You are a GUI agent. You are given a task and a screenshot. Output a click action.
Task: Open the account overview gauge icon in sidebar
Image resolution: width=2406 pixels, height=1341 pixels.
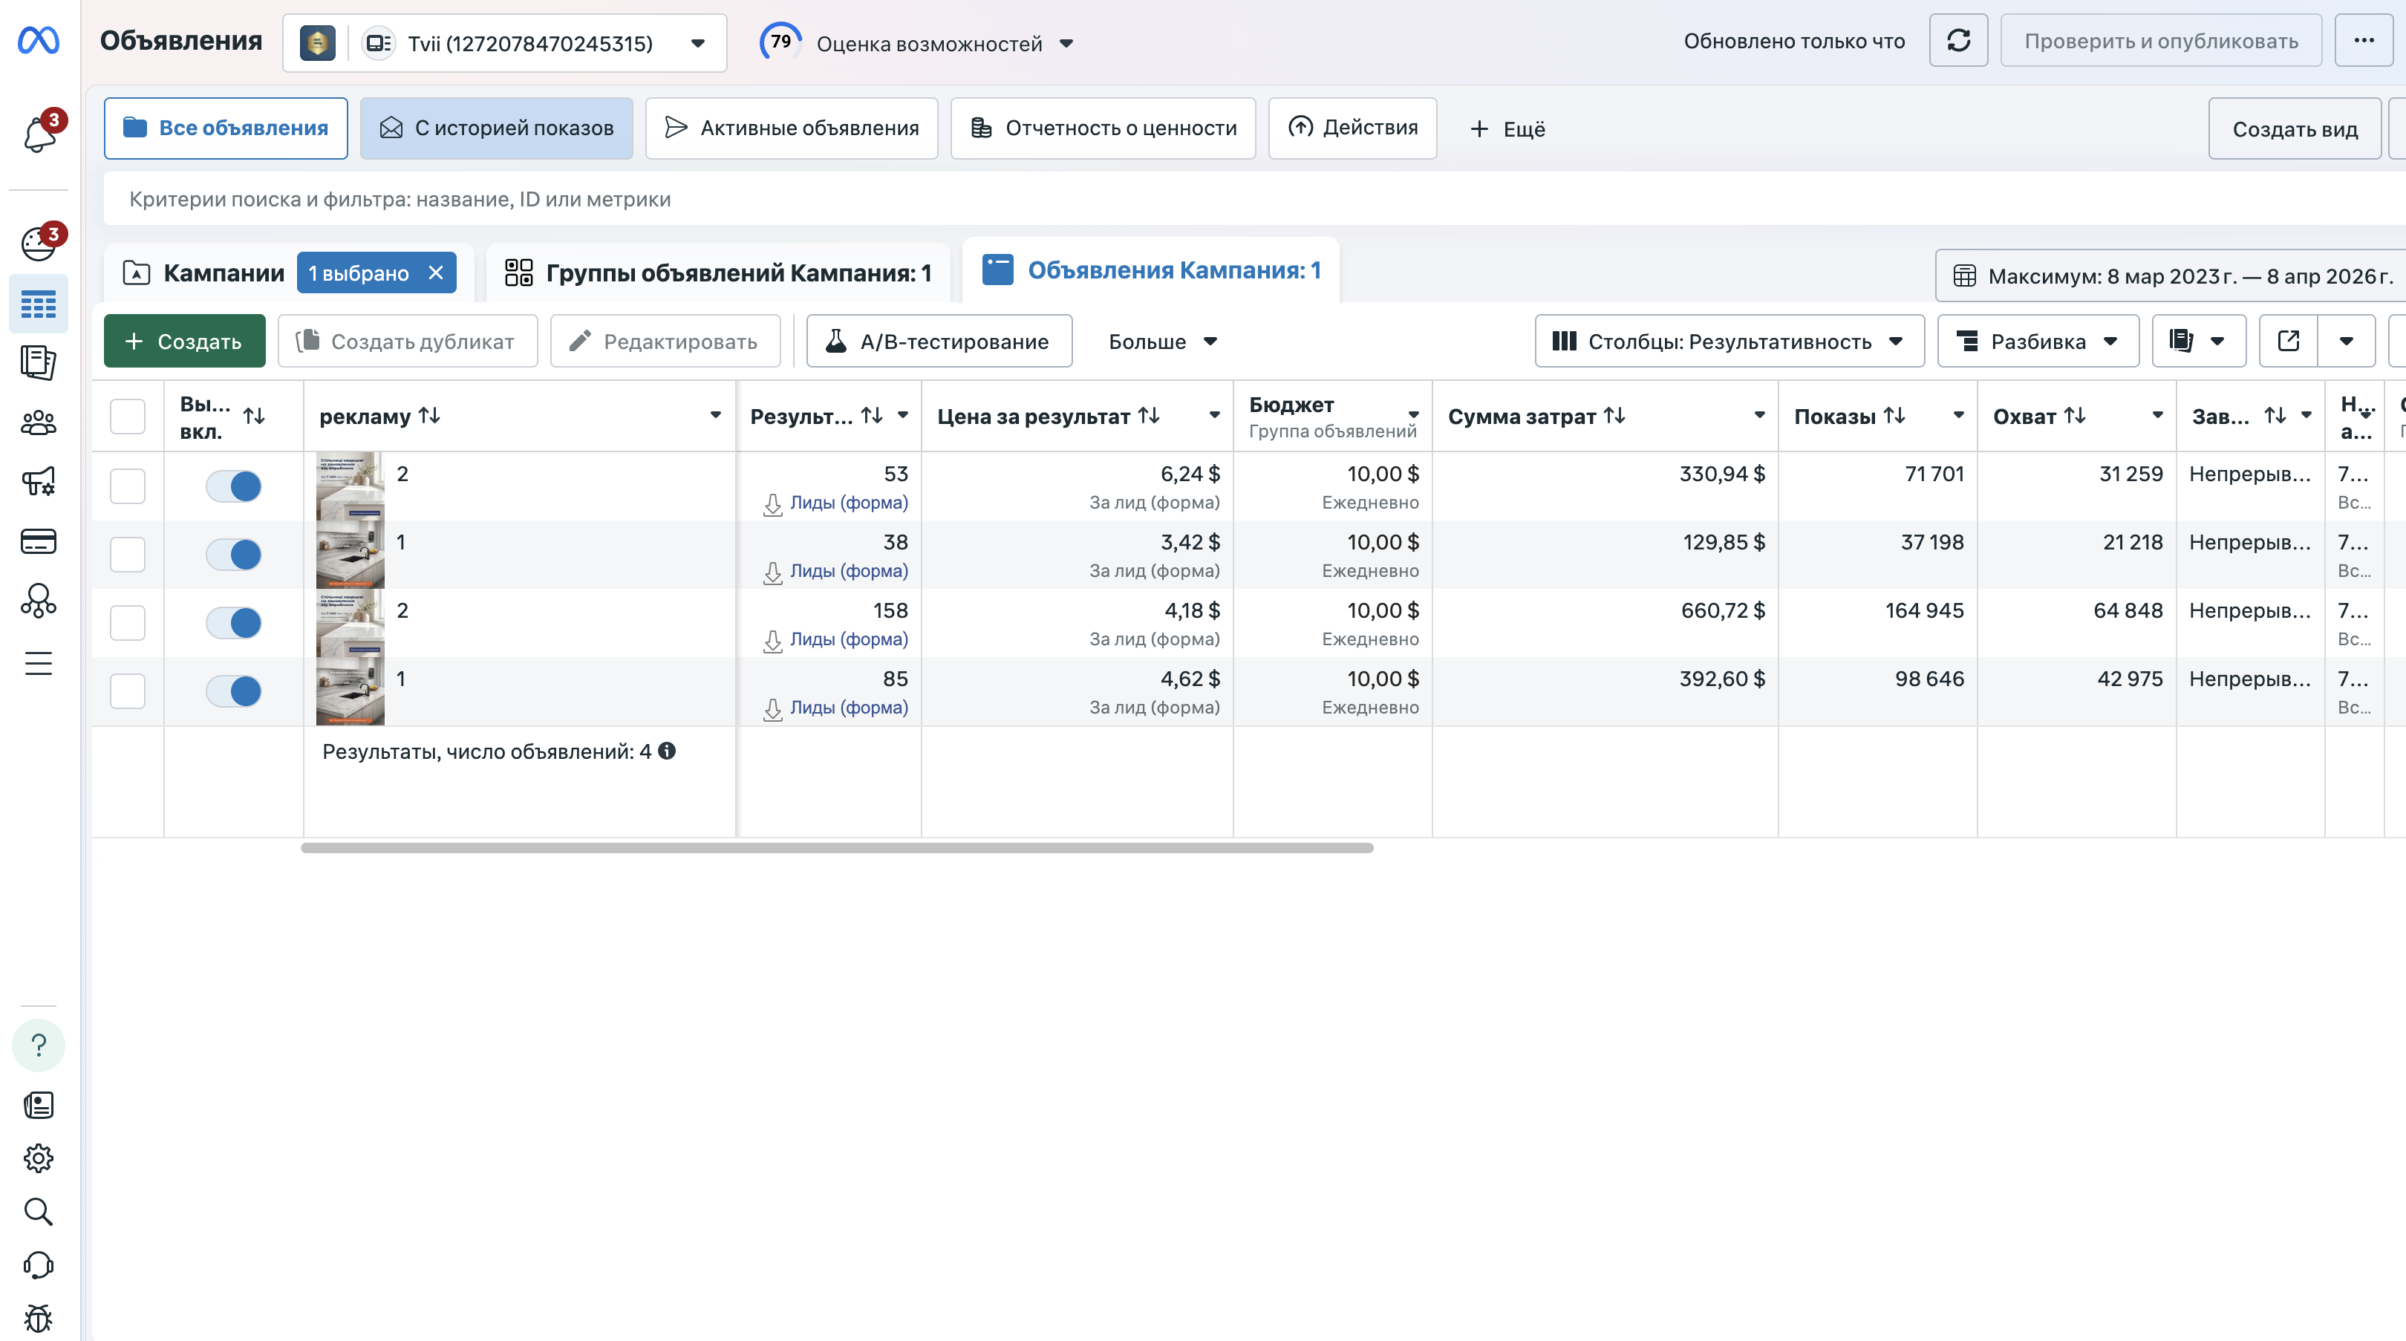pyautogui.click(x=39, y=243)
